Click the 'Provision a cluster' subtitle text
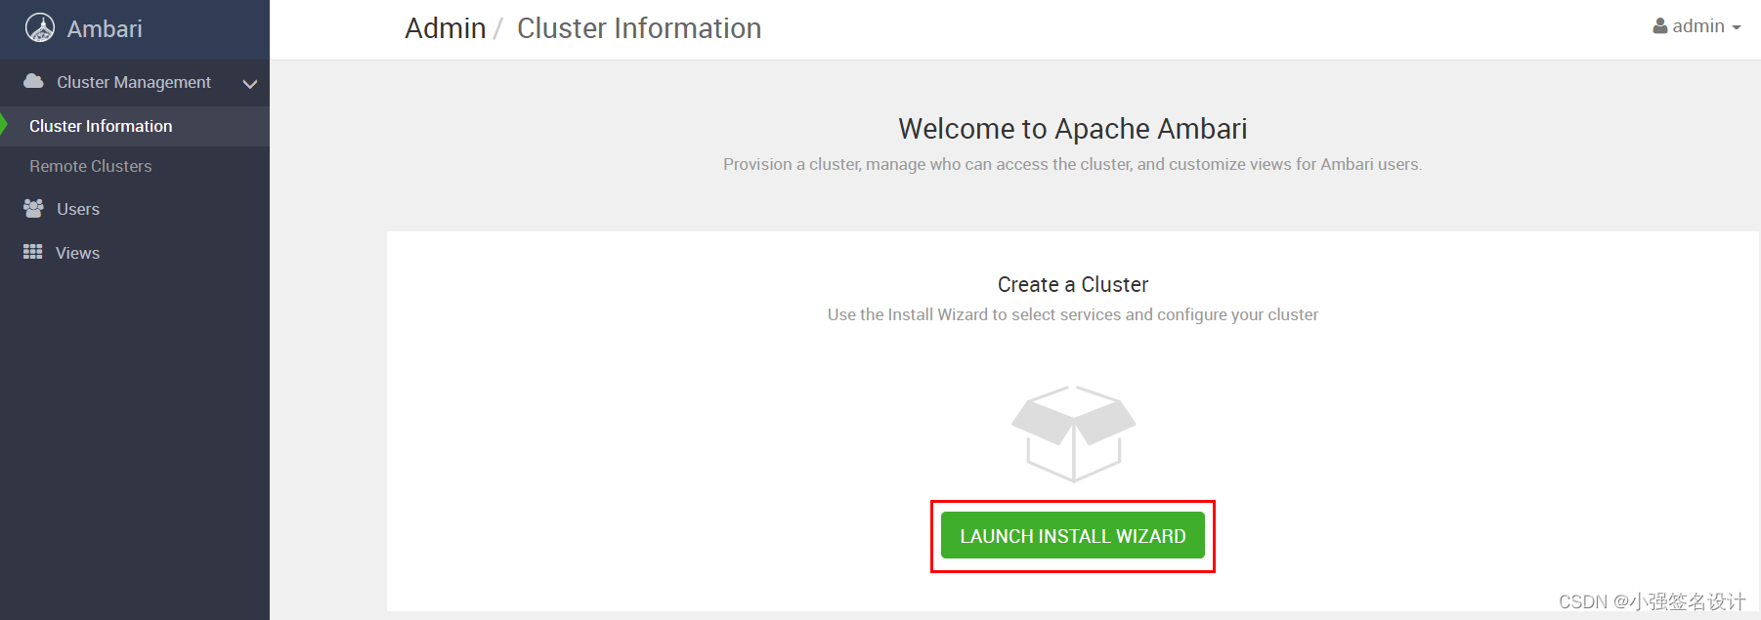This screenshot has width=1761, height=620. (1073, 164)
